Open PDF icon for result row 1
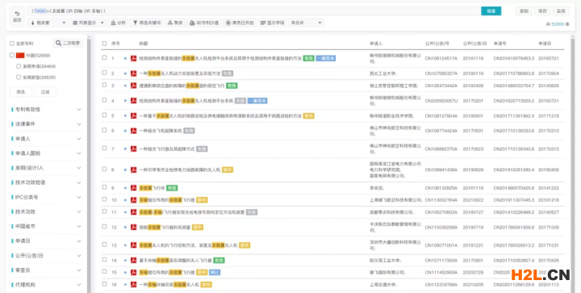Screen dimensions: 581x293 tap(134, 59)
